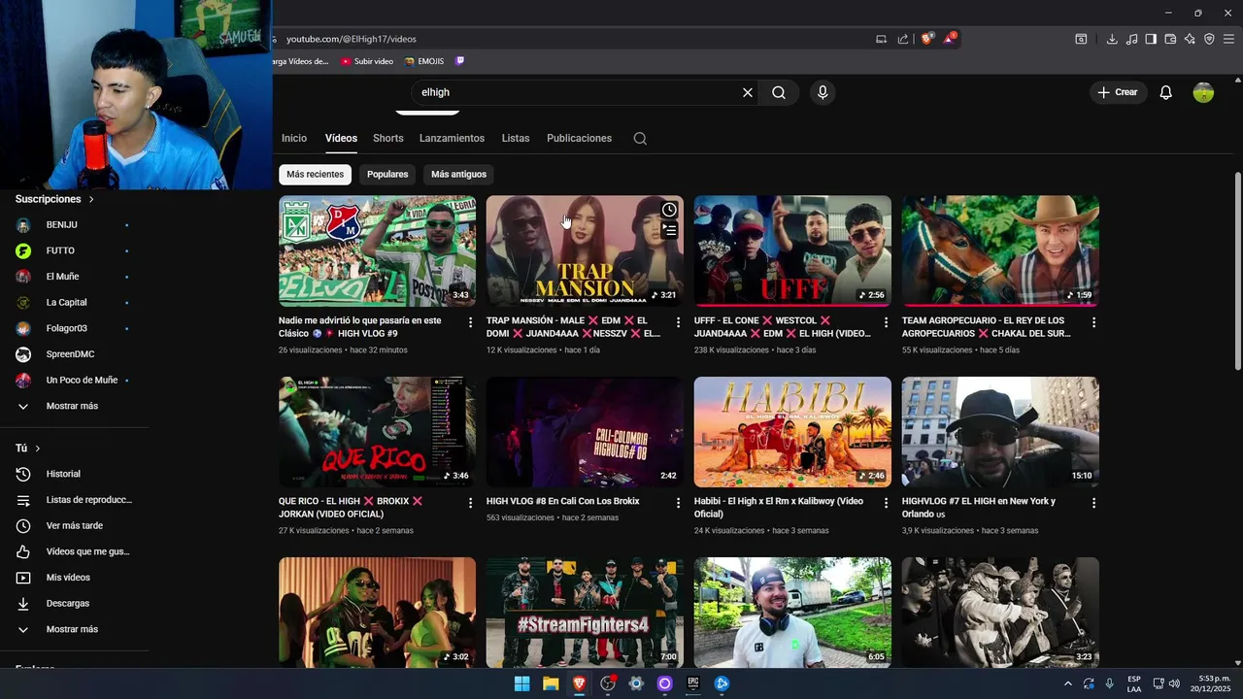Expand the Tú section's Mostrar más

pos(72,629)
